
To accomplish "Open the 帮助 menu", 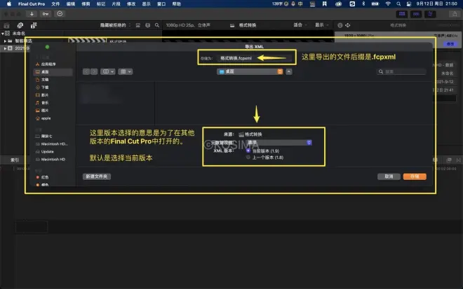I will click(177, 3).
